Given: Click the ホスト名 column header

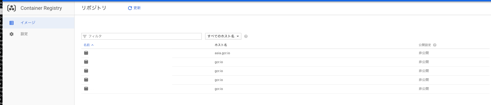Looking at the screenshot, I should [x=221, y=45].
